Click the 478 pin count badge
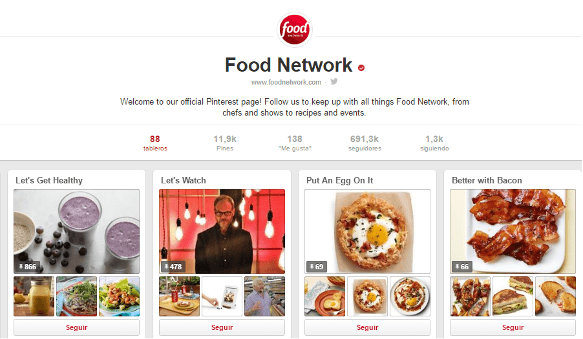The image size is (583, 339). (x=173, y=267)
